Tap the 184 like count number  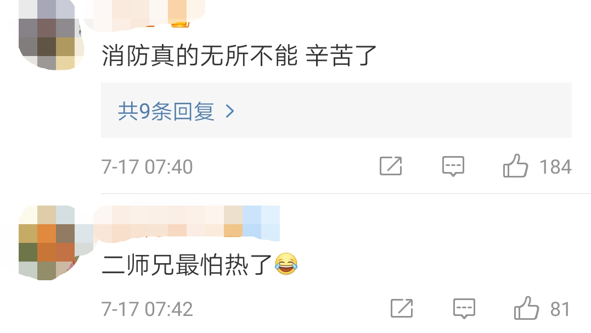pyautogui.click(x=555, y=167)
